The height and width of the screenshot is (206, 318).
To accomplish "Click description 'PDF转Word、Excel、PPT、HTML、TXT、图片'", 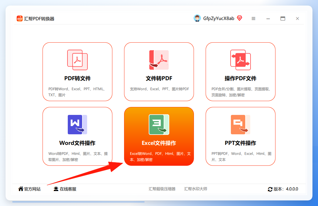I will point(77,92).
